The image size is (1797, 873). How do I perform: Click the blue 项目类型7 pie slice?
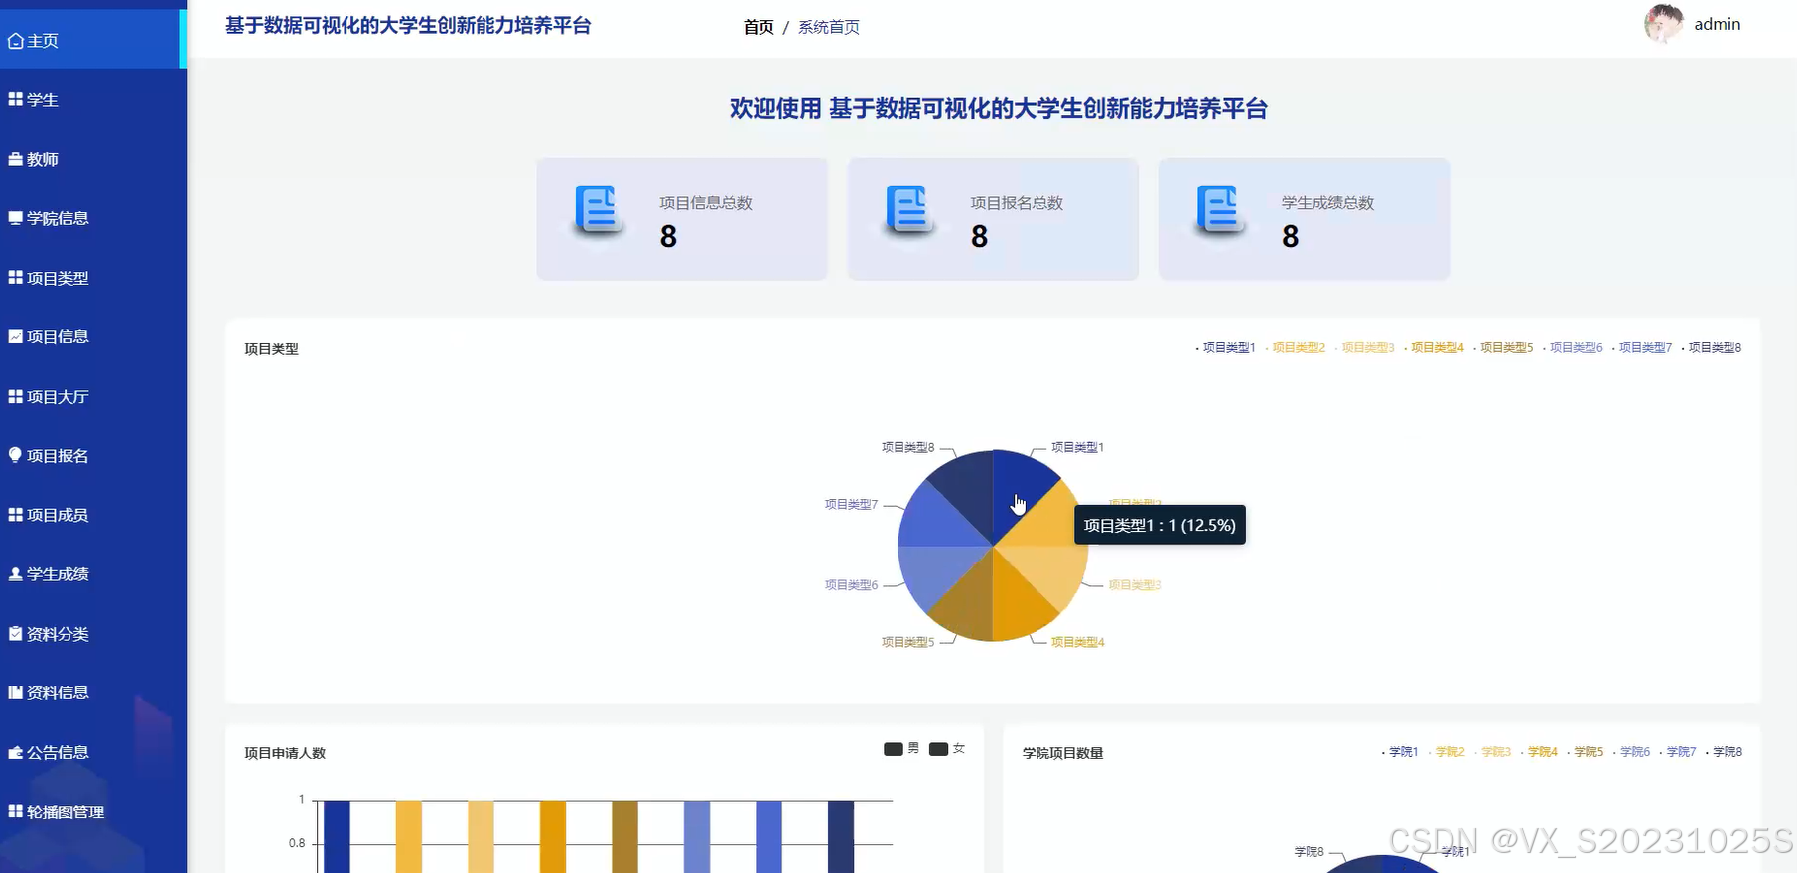coord(931,519)
